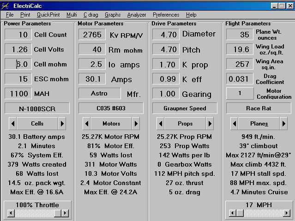
Task: Click the left arrow beside Planes
Action: click(234, 124)
